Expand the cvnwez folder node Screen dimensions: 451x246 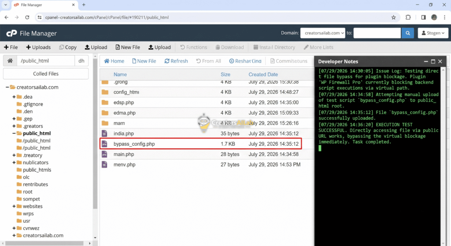(14, 228)
